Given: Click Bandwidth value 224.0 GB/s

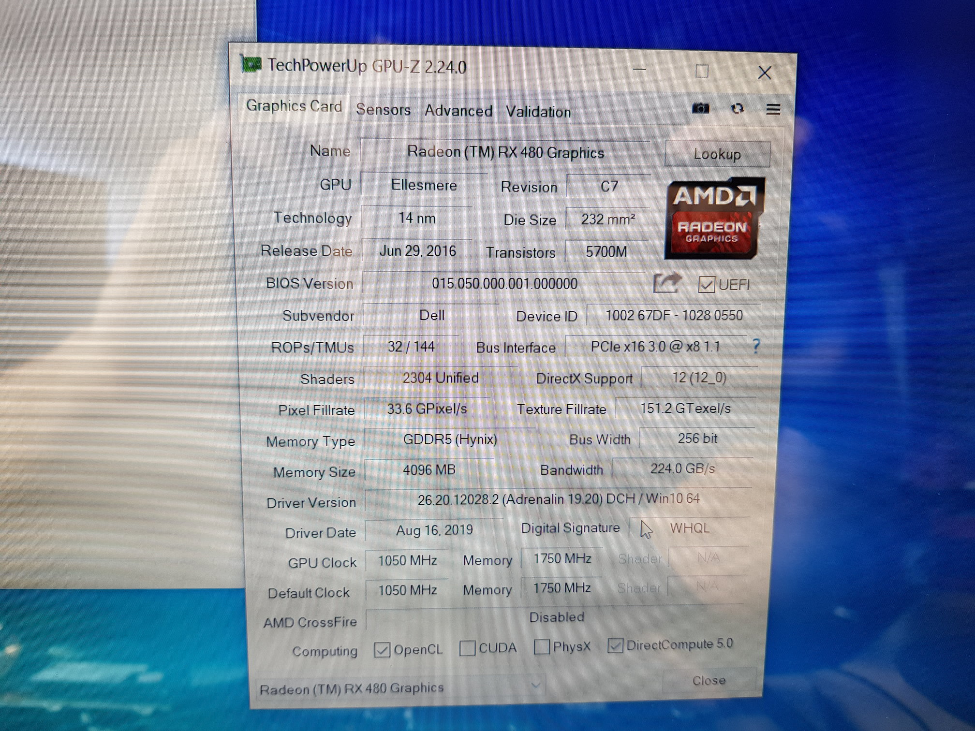Looking at the screenshot, I should 682,468.
